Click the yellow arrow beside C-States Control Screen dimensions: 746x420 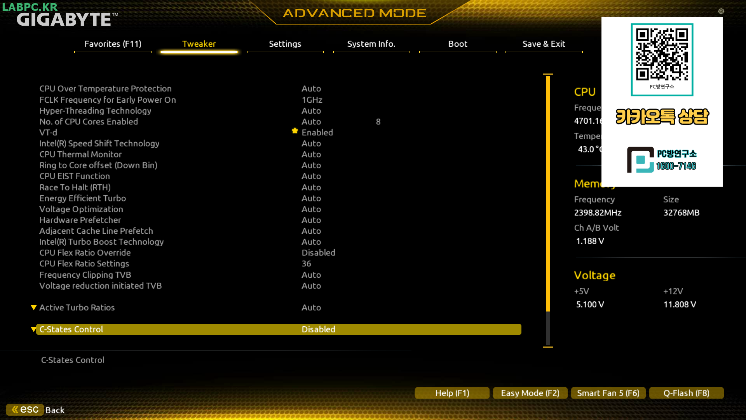(34, 329)
